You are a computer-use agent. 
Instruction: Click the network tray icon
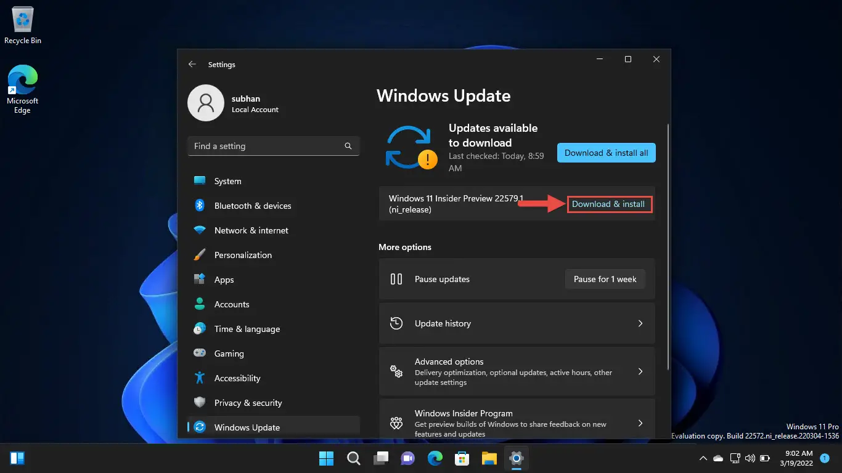tap(734, 458)
